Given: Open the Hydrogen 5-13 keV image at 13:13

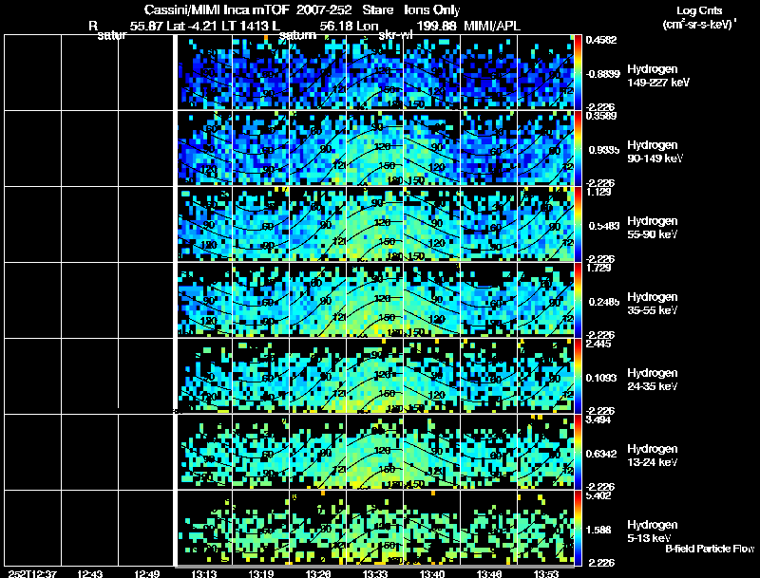Looking at the screenshot, I should pos(204,529).
